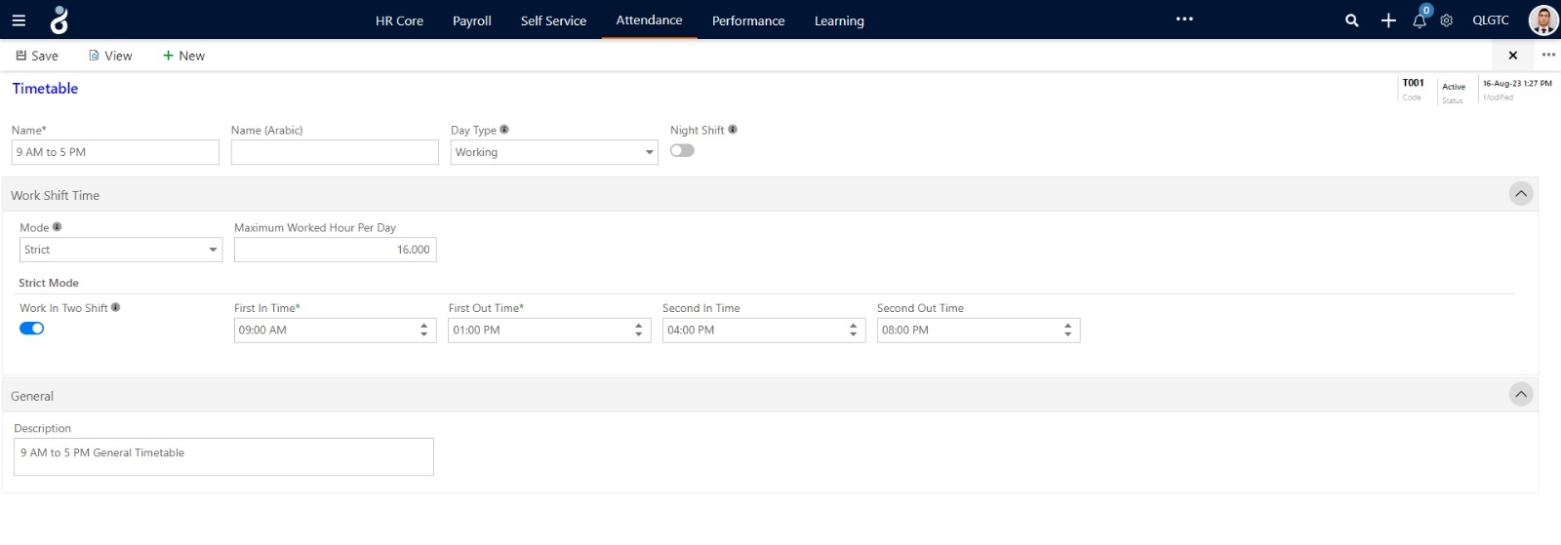The width and height of the screenshot is (1561, 545).
Task: Click the company logo icon
Action: coord(60,19)
